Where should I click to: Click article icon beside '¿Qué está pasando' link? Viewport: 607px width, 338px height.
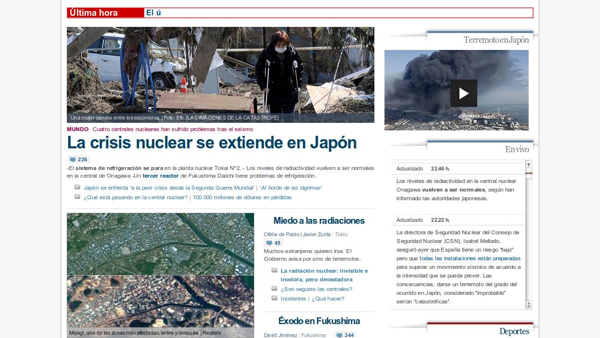point(77,197)
